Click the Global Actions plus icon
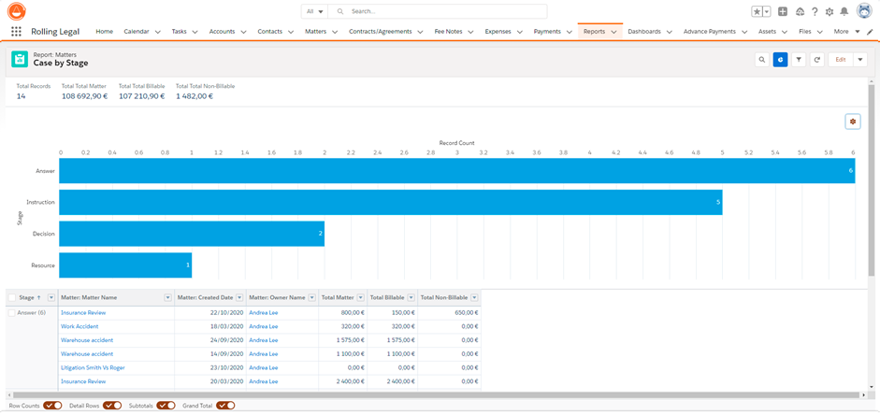 783,11
